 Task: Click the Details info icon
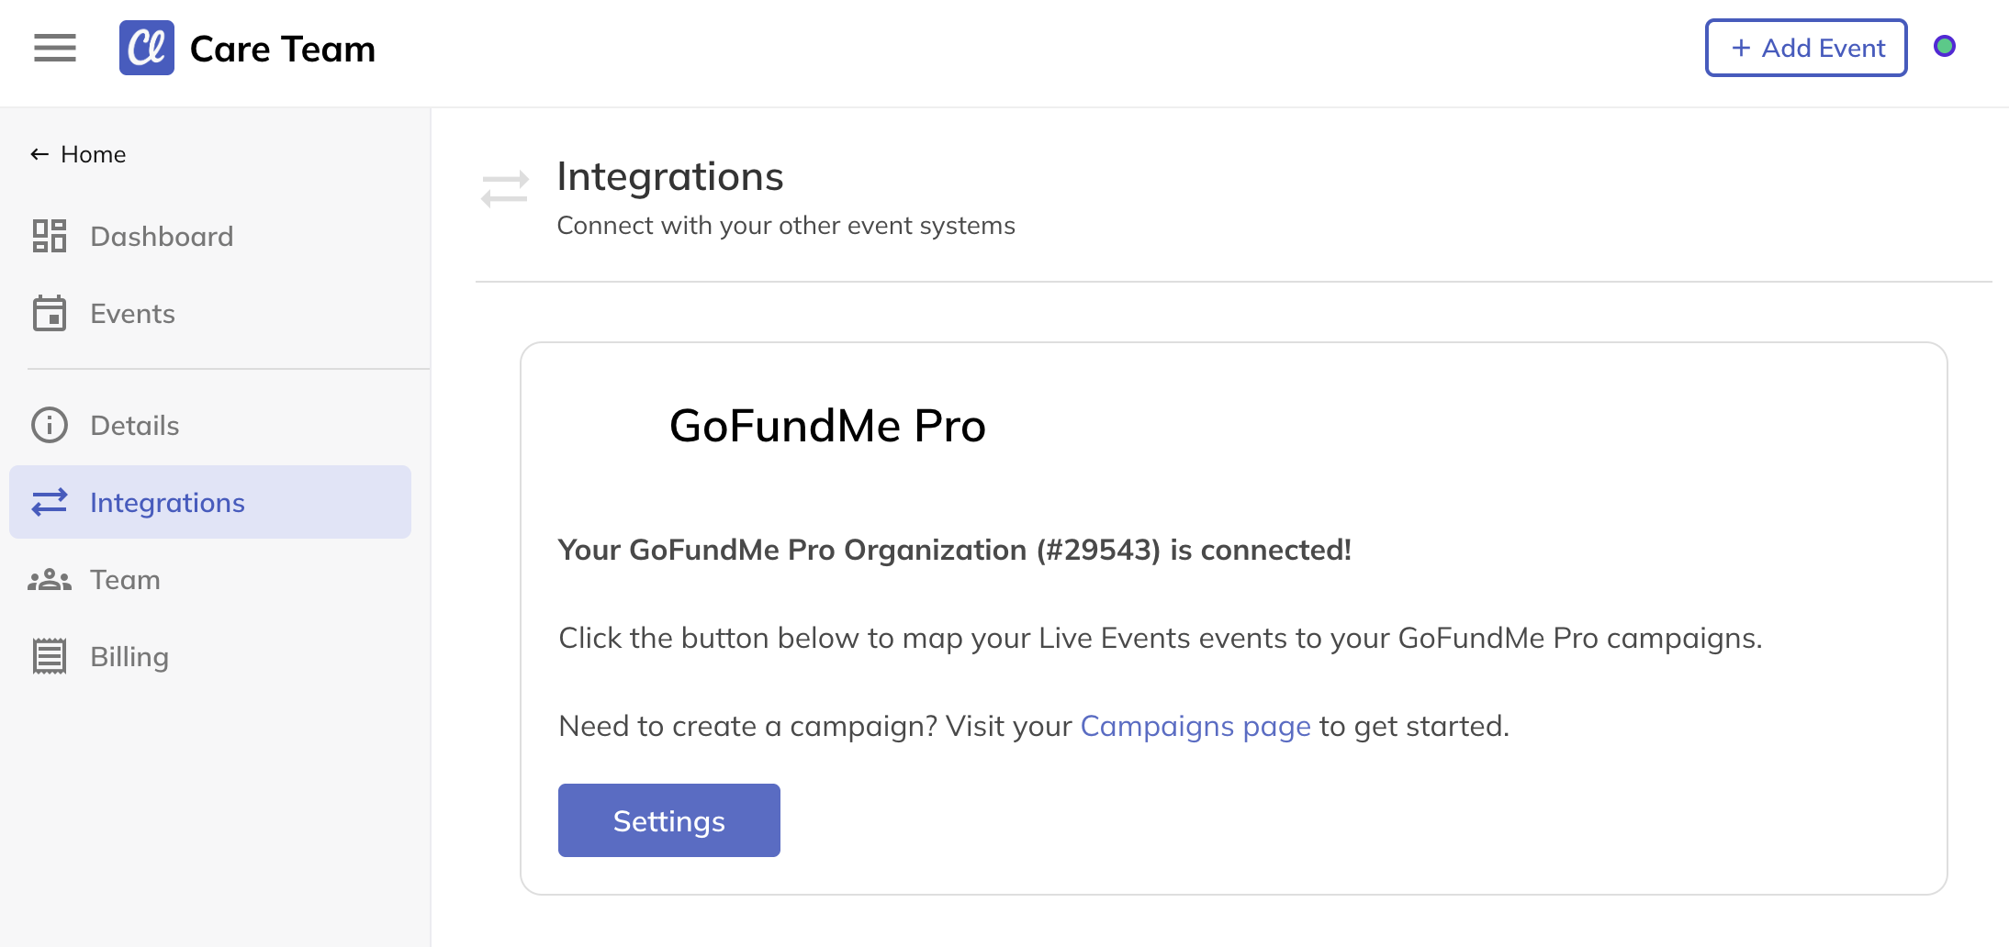pyautogui.click(x=50, y=425)
